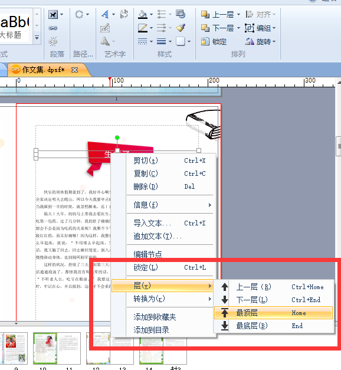Click the Bring Forward 上一层 ribbon icon
The height and width of the screenshot is (370, 341).
click(205, 15)
